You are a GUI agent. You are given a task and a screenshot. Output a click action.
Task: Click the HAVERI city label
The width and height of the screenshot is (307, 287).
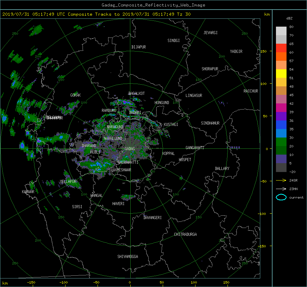pos(118,204)
